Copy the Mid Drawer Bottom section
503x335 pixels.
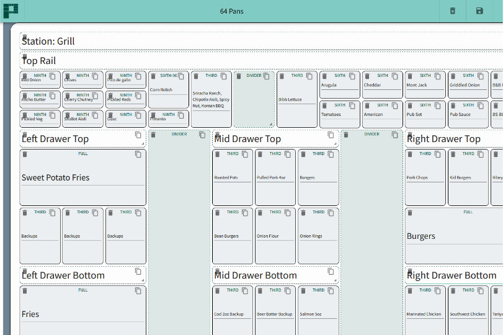331,272
